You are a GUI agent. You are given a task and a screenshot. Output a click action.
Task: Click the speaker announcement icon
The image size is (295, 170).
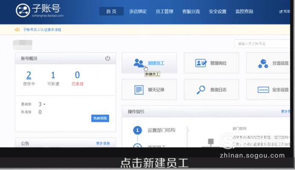pos(17,29)
